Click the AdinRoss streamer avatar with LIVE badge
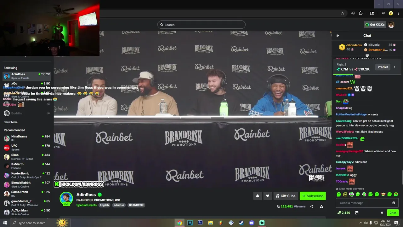This screenshot has height=227, width=403. click(66, 199)
